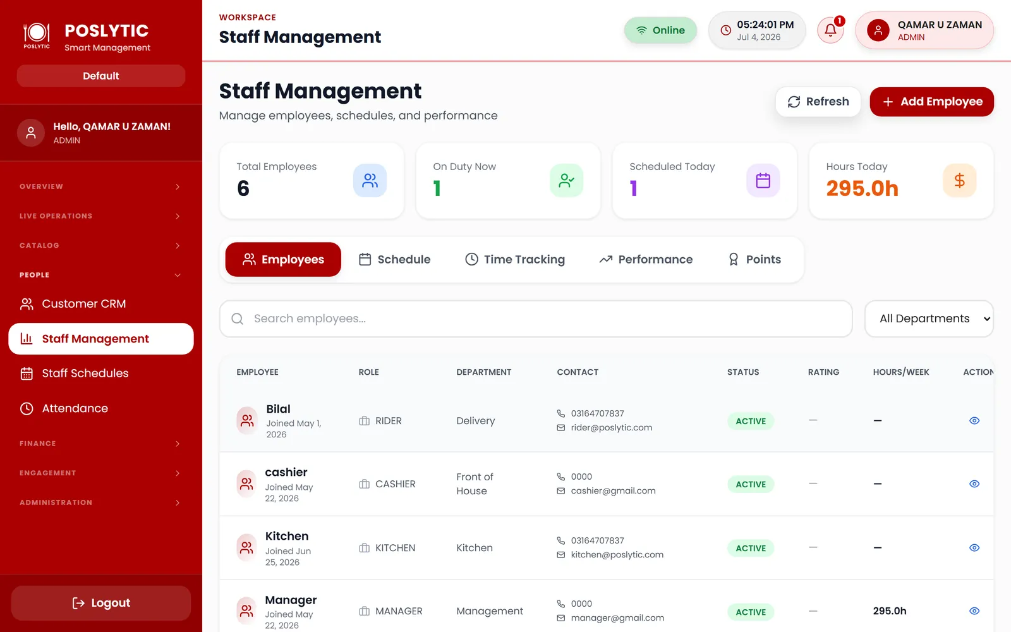
Task: Click kitchen@poslytic.com email
Action: pyautogui.click(x=617, y=555)
